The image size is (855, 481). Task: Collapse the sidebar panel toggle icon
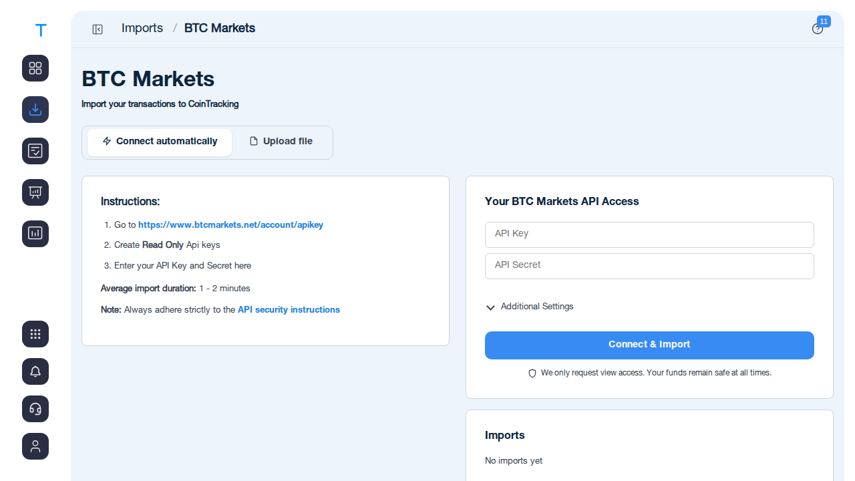(98, 29)
